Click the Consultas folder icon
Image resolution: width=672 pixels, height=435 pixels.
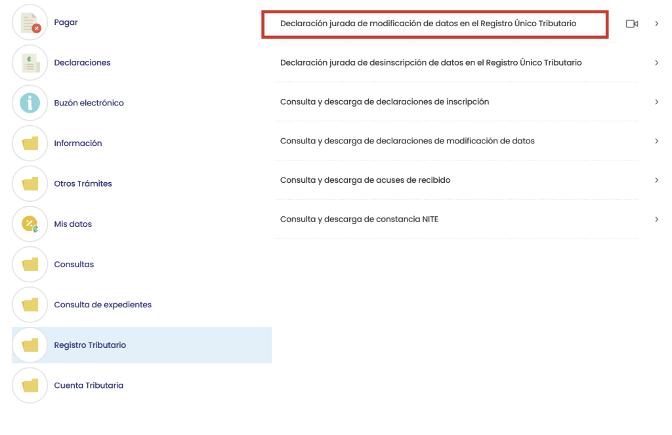(x=30, y=265)
